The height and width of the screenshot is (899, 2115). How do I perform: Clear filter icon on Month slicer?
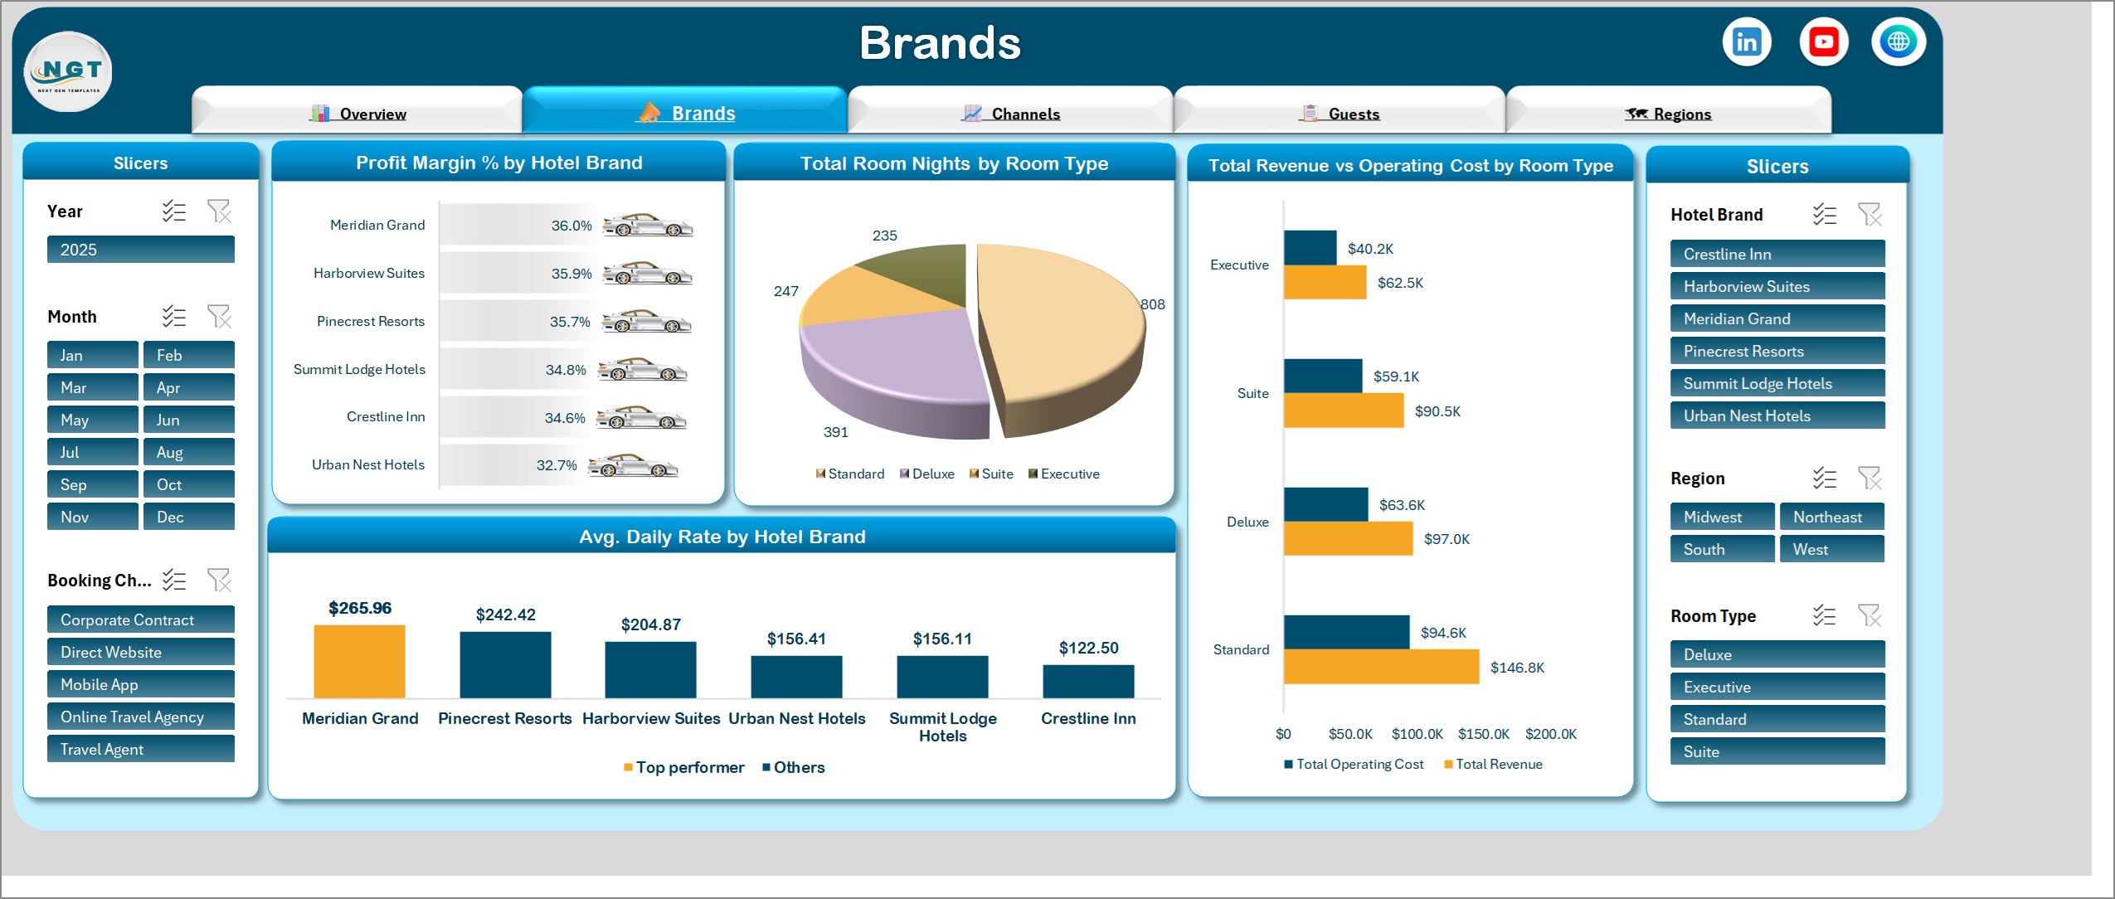219,317
